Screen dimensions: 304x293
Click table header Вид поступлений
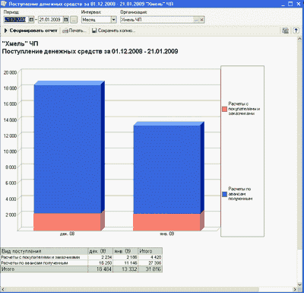44,251
